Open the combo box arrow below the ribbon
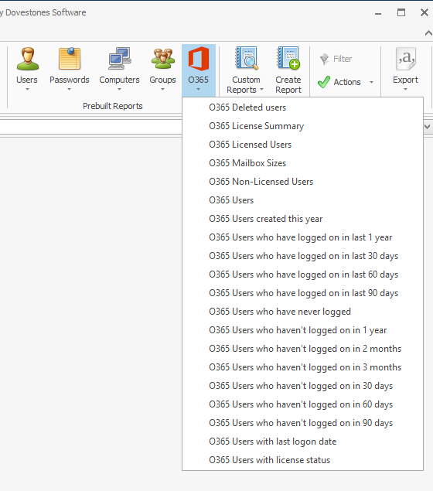Screen dimensions: 433x491 tap(428, 127)
